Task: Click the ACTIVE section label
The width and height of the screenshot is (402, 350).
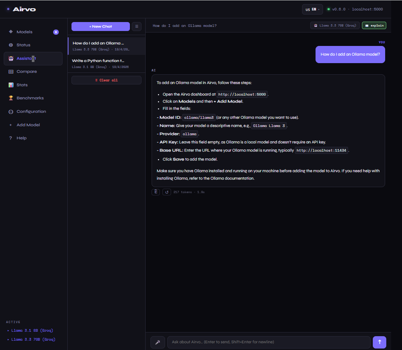Action: pyautogui.click(x=13, y=322)
